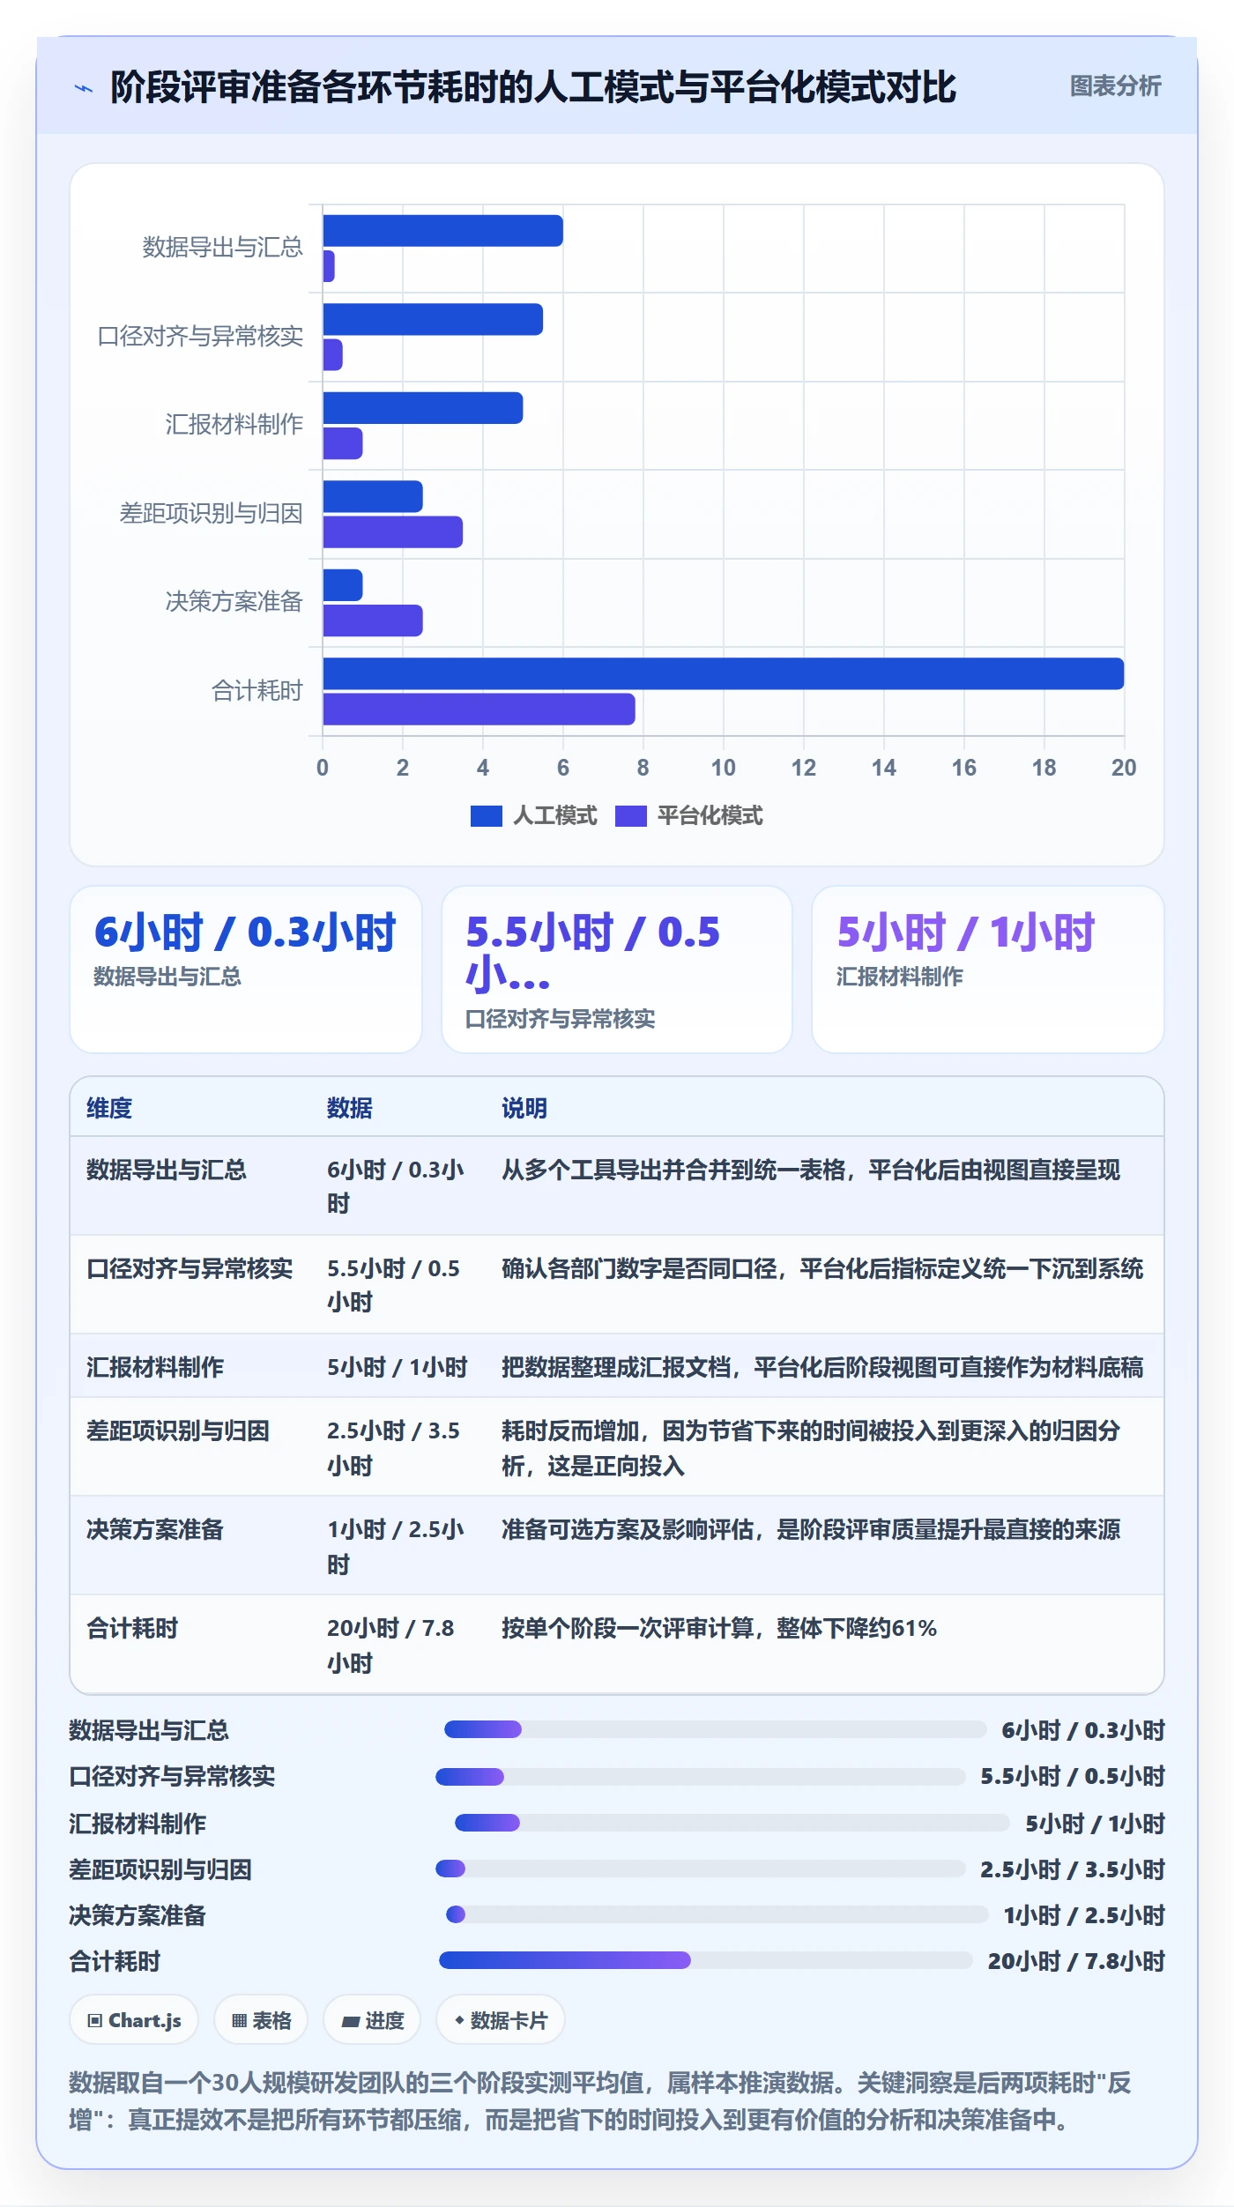Click the 合计耗时 progress bar
Screen dimensions: 1234x2207
tap(706, 1960)
